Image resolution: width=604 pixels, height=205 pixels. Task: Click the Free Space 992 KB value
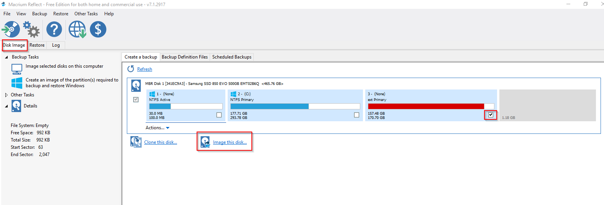pyautogui.click(x=43, y=133)
